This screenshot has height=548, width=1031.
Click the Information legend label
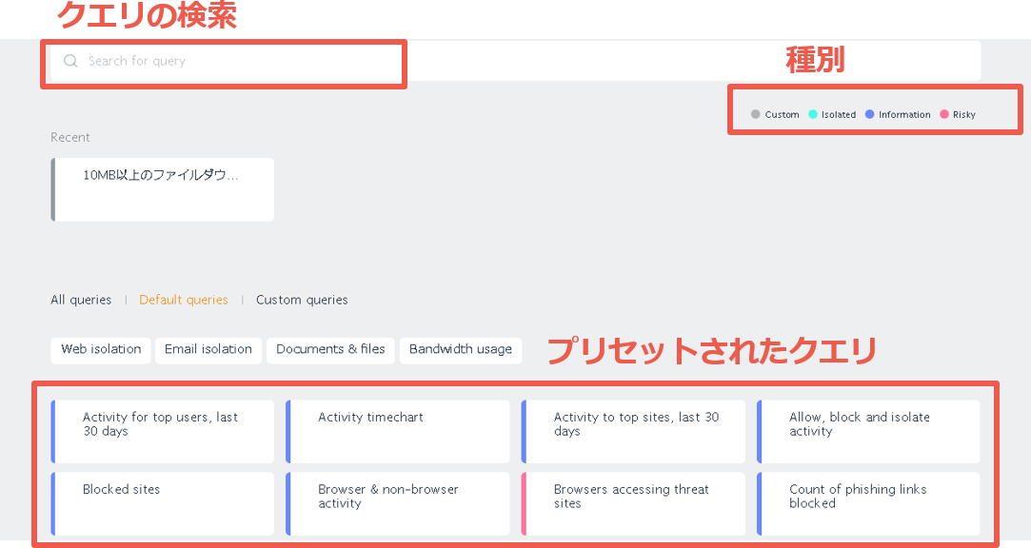coord(904,114)
